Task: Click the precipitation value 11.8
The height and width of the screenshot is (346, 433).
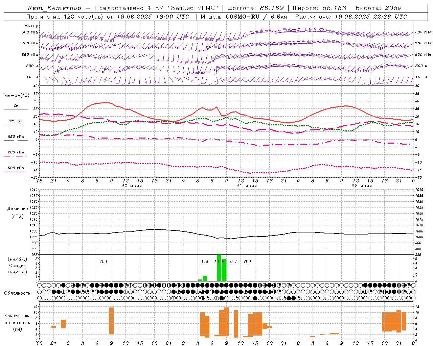Action: coord(219,262)
